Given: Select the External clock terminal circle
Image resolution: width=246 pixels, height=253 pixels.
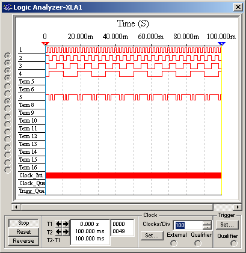Looking at the screenshot, I should pos(174,243).
